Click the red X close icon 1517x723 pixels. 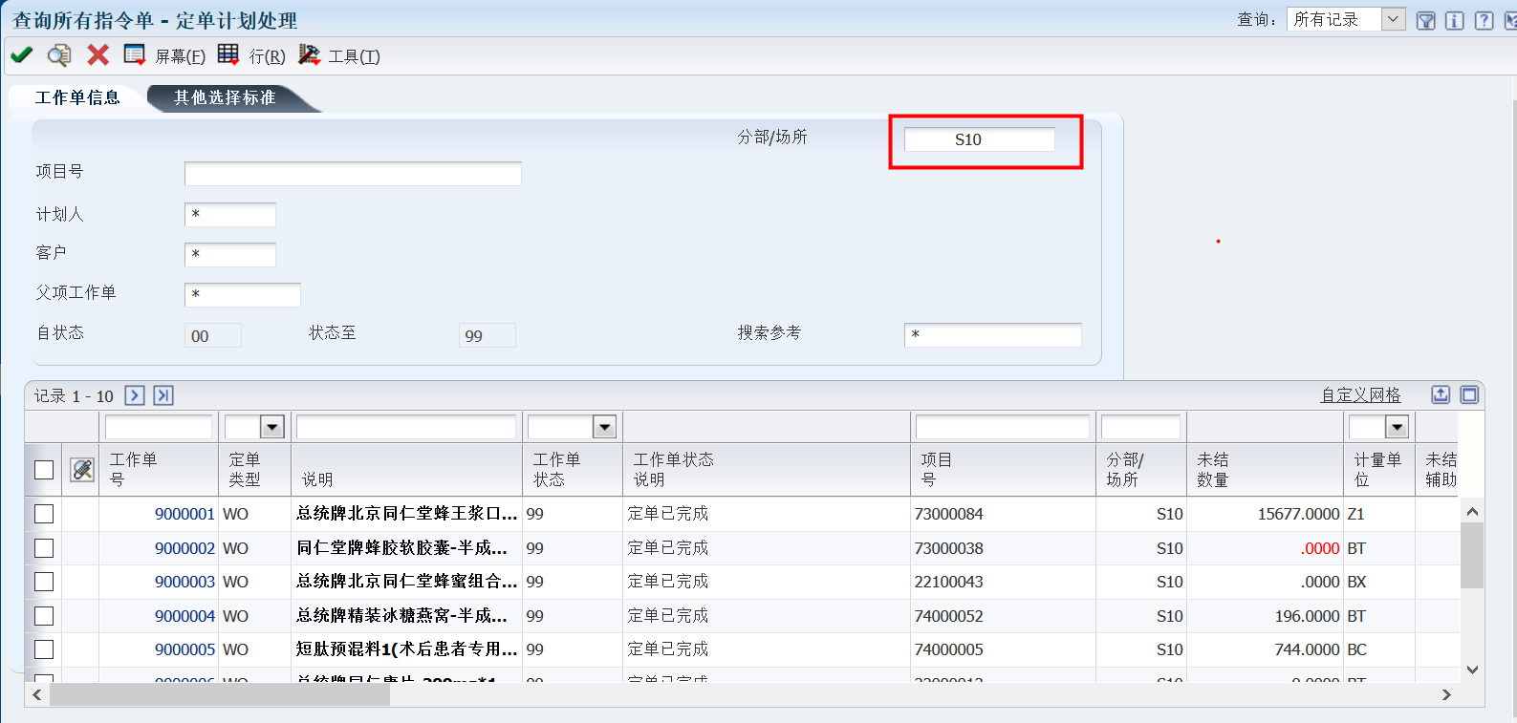[98, 55]
